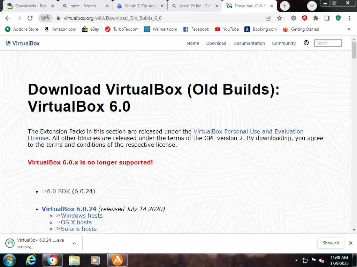
Task: Click the scrollbar down arrow
Action: click(x=354, y=230)
